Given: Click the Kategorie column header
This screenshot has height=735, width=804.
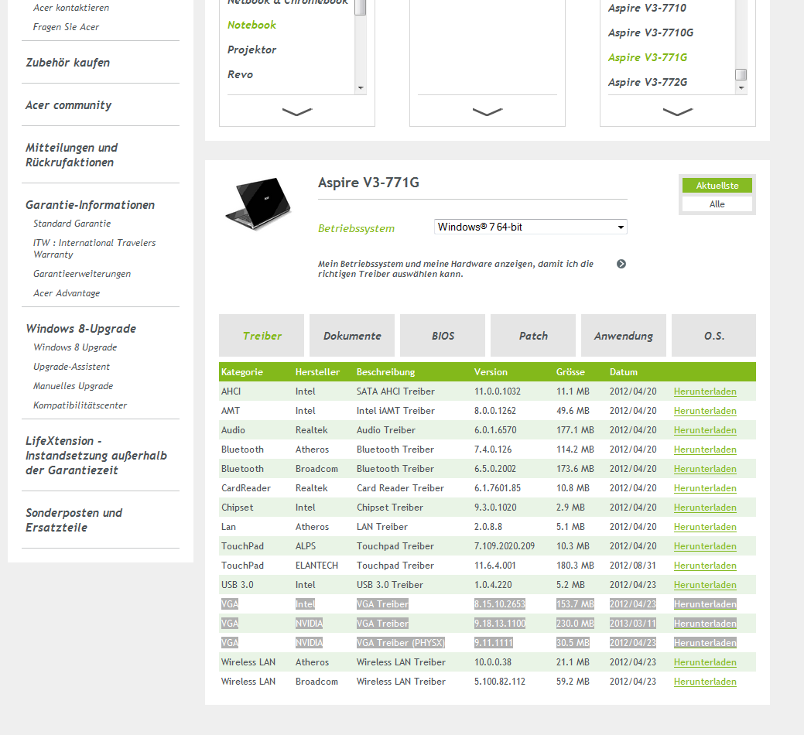Looking at the screenshot, I should (241, 372).
